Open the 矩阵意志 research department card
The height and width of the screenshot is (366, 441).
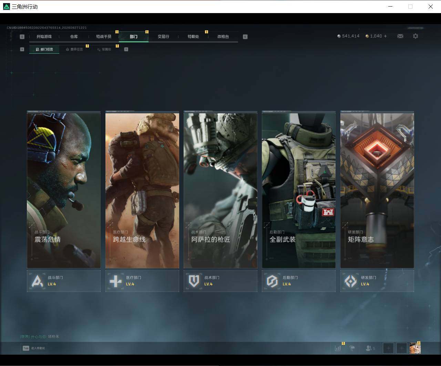point(377,190)
